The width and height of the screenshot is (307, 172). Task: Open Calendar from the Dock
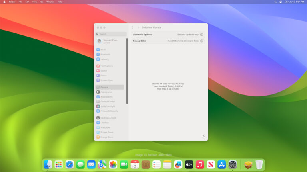[x=135, y=164]
